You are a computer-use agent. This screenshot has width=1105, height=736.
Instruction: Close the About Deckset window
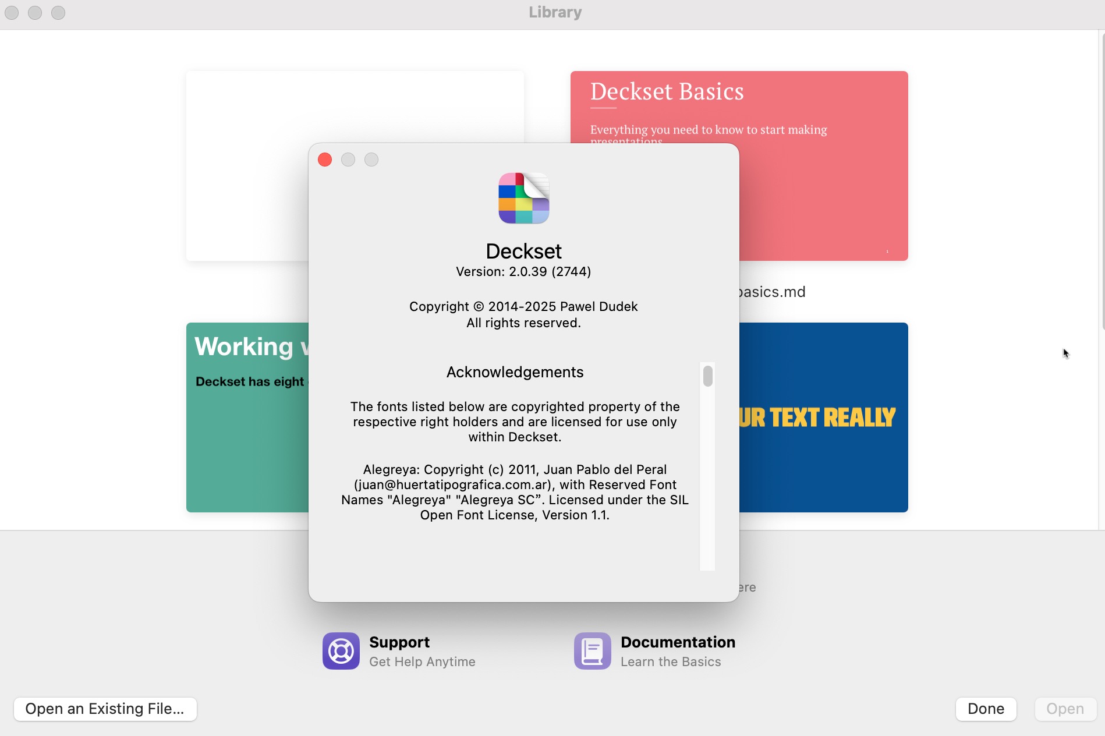point(325,160)
